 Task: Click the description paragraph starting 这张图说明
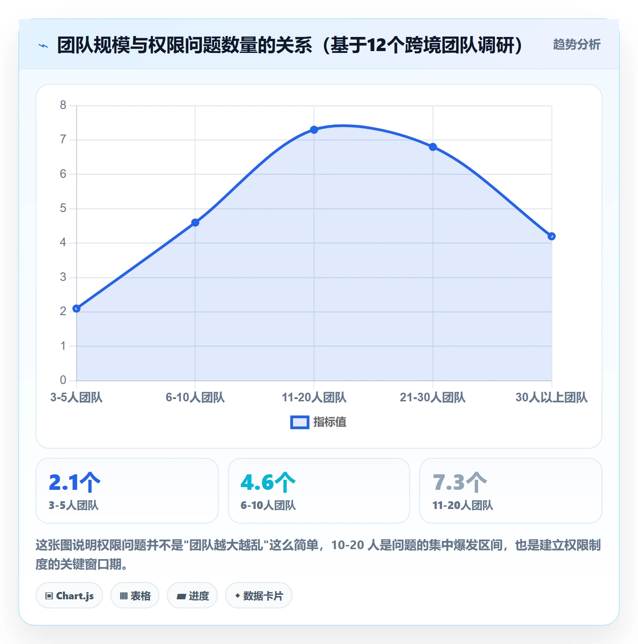click(318, 555)
